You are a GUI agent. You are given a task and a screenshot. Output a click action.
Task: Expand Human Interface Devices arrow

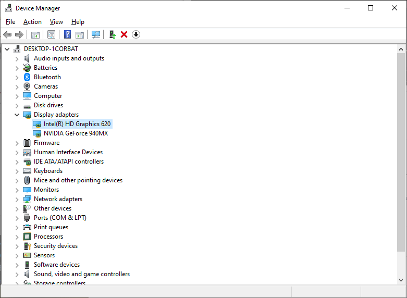click(x=17, y=152)
